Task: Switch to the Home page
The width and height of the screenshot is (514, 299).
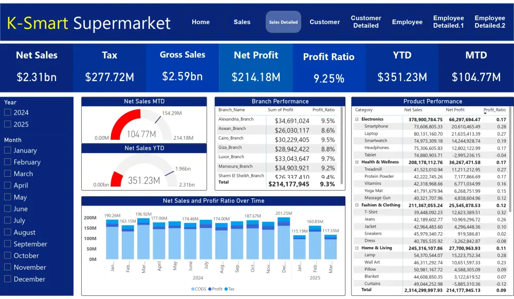Action: [x=200, y=22]
